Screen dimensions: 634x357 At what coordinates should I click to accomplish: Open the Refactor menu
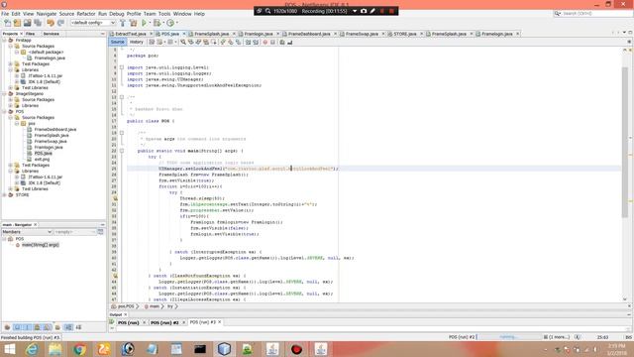[x=86, y=14]
